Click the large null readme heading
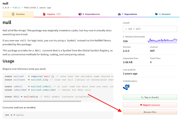The image size is (191, 119). [x=7, y=22]
